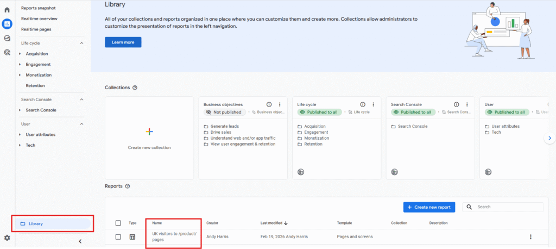The width and height of the screenshot is (556, 249).
Task: Open more options for Business objectives
Action: point(280,104)
